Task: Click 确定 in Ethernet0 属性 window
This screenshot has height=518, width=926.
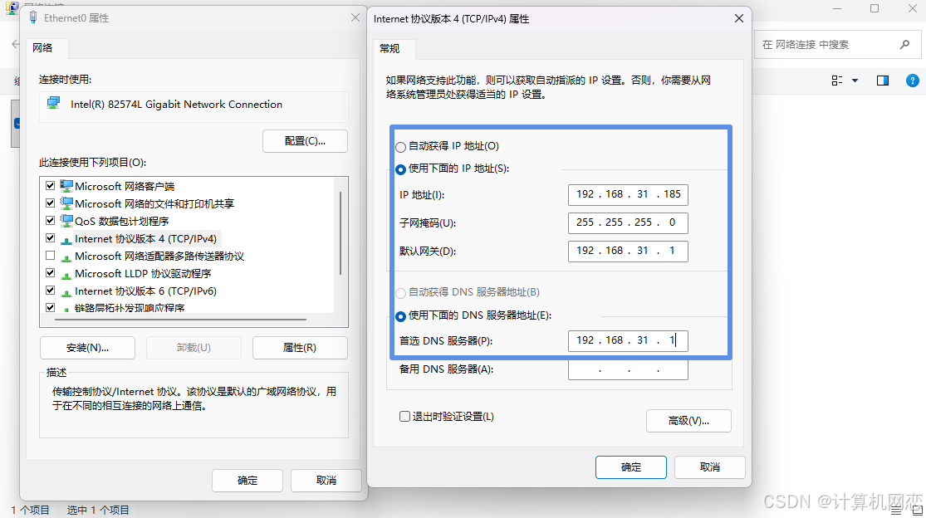Action: click(247, 481)
